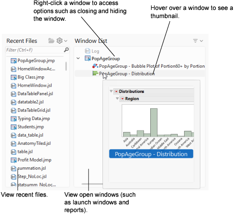Collapse the Distributions outline triangle in thumbnail
Image resolution: width=246 pixels, height=217 pixels.
click(111, 91)
